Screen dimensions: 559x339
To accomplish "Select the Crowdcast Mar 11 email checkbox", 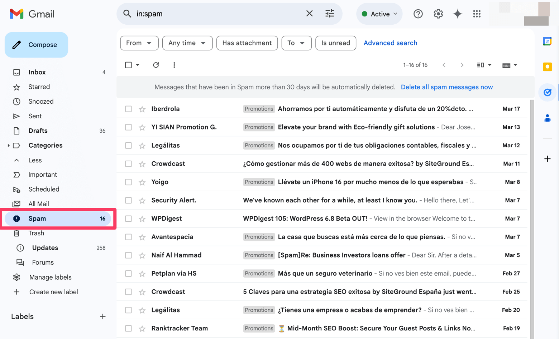I will pos(128,164).
